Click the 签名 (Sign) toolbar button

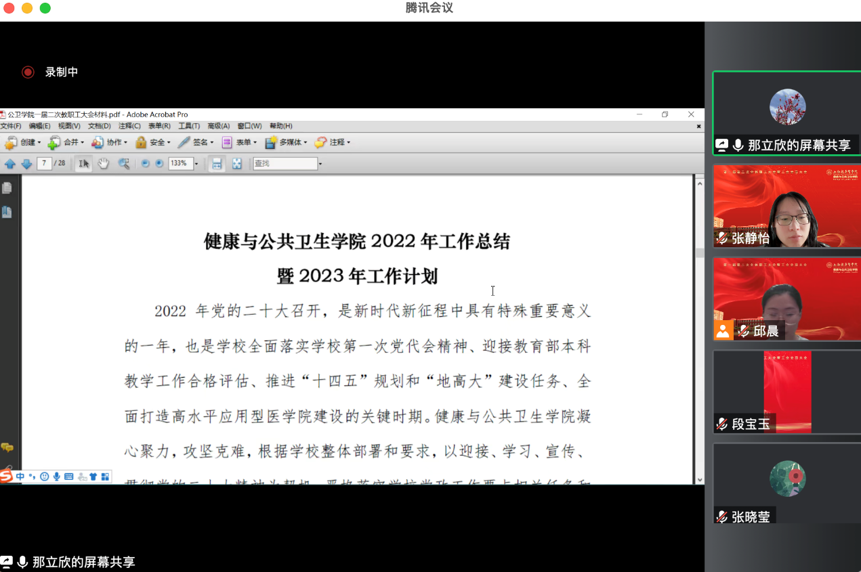point(195,142)
